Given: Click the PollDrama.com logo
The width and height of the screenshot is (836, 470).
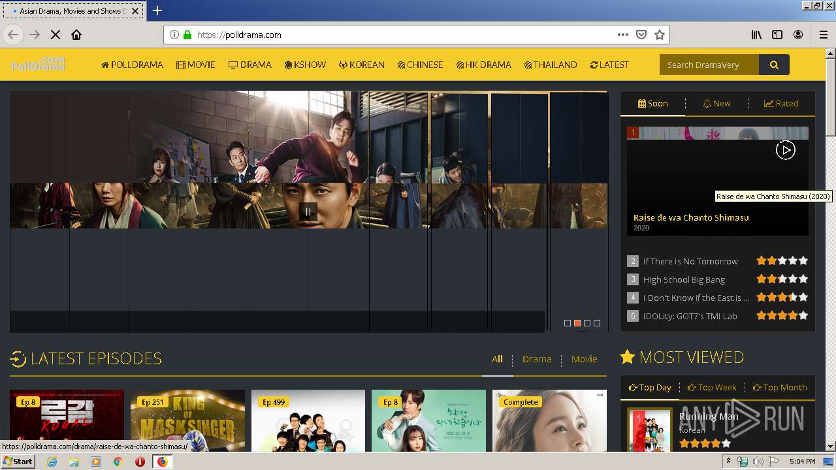Looking at the screenshot, I should click(x=38, y=64).
